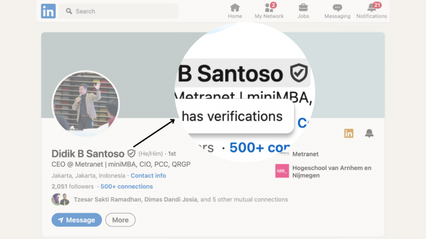Click the bell follow-notifications icon

point(369,133)
